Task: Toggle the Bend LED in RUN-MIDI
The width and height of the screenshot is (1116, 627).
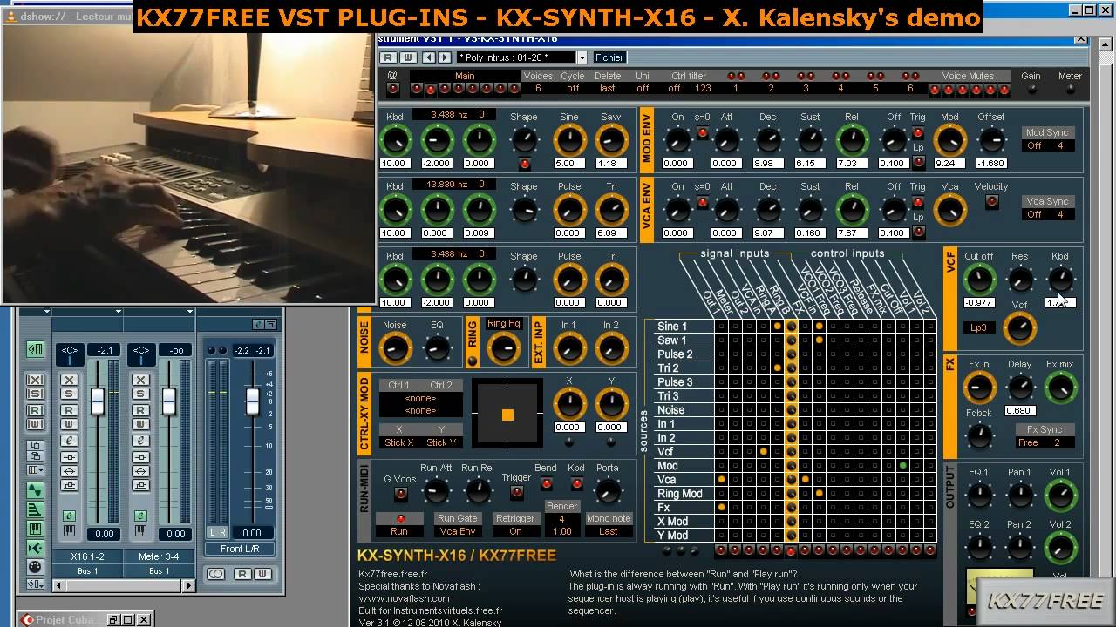Action: point(546,483)
